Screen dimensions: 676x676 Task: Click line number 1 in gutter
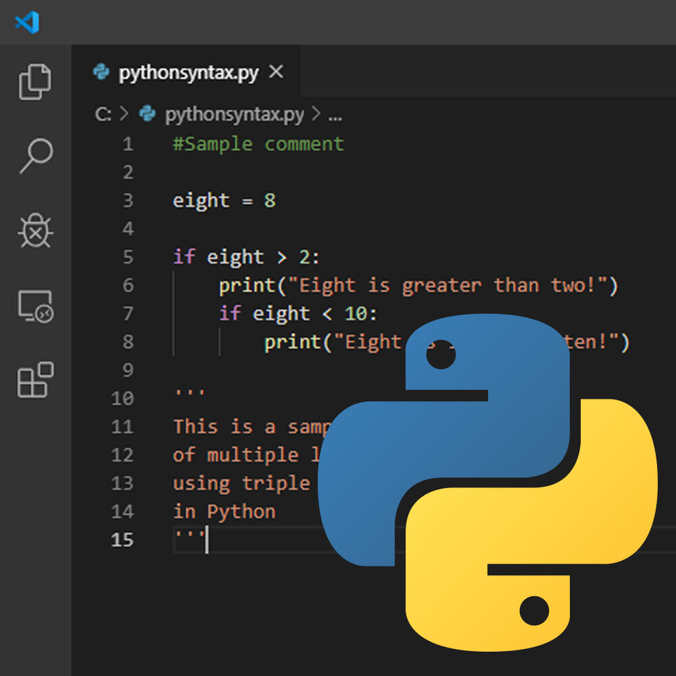[128, 143]
